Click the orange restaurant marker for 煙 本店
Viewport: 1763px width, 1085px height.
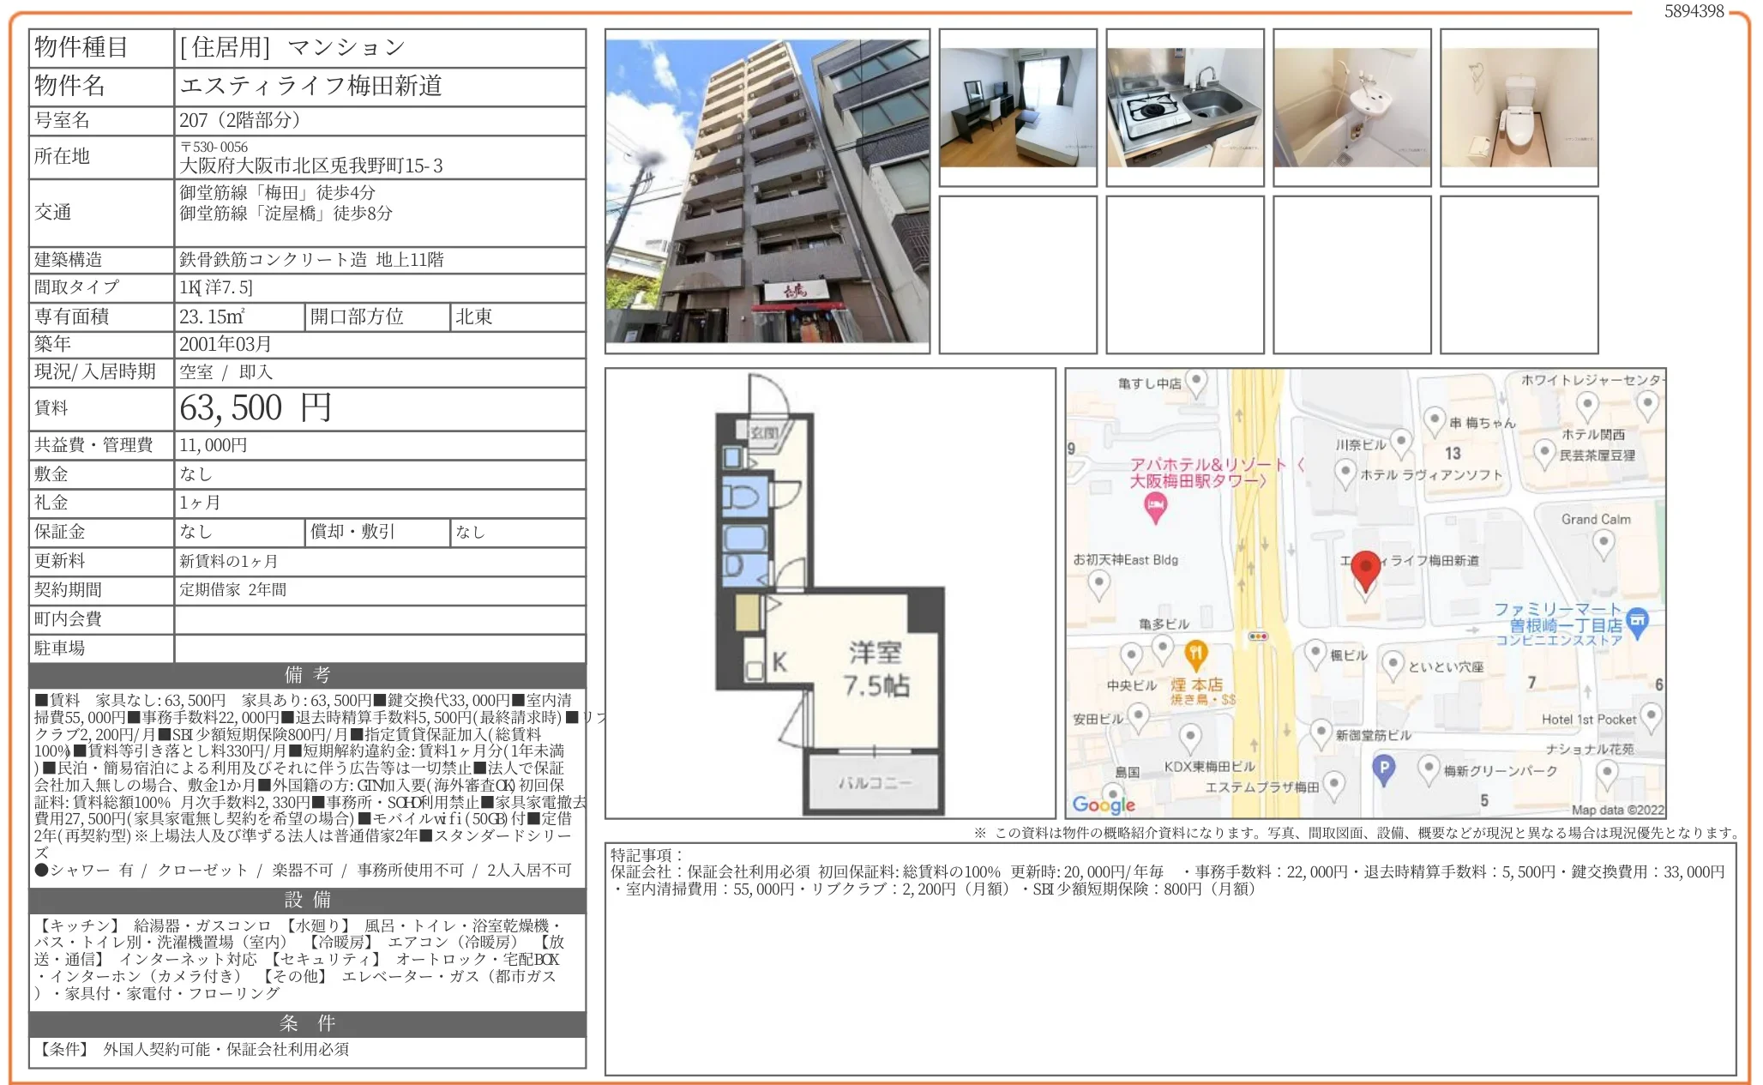1196,656
